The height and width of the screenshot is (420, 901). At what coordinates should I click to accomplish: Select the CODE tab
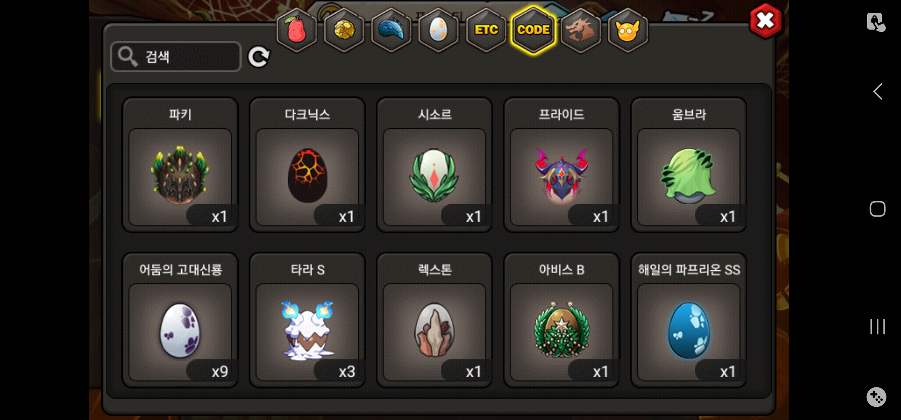[533, 30]
